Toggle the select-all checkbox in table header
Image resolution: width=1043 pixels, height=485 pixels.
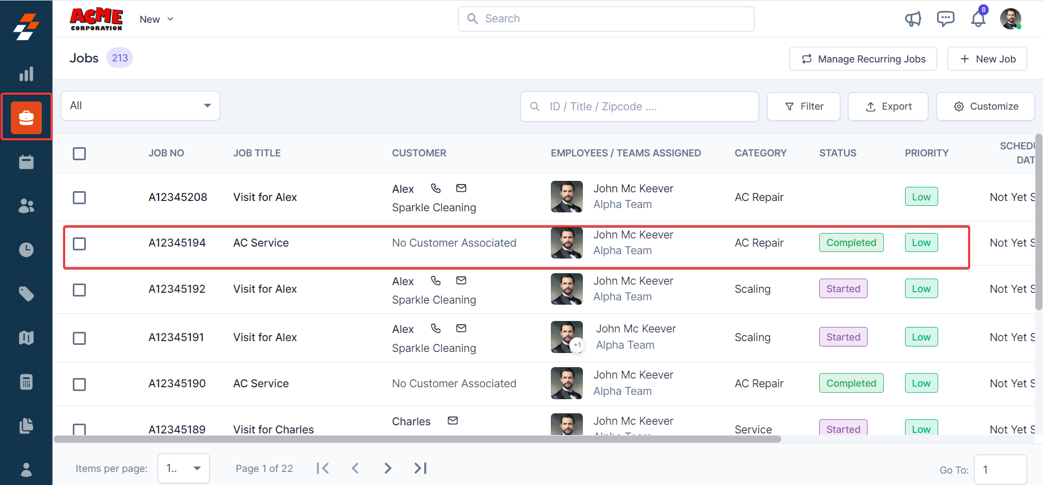click(x=79, y=154)
